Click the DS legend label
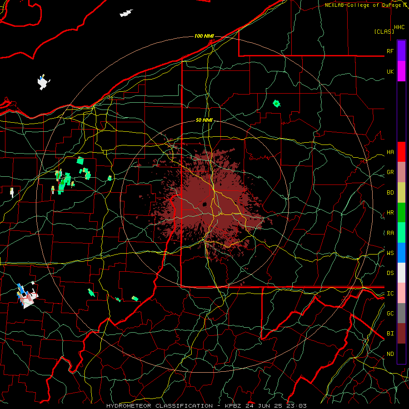Viewport: 409px width, 409px height. click(390, 273)
